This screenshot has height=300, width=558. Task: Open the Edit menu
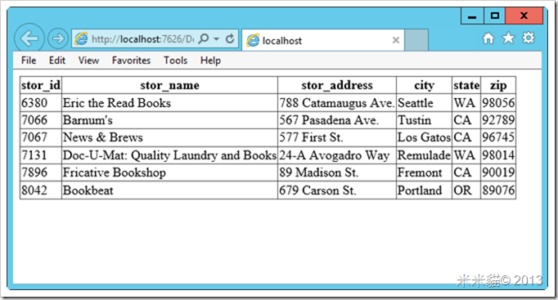click(x=57, y=60)
